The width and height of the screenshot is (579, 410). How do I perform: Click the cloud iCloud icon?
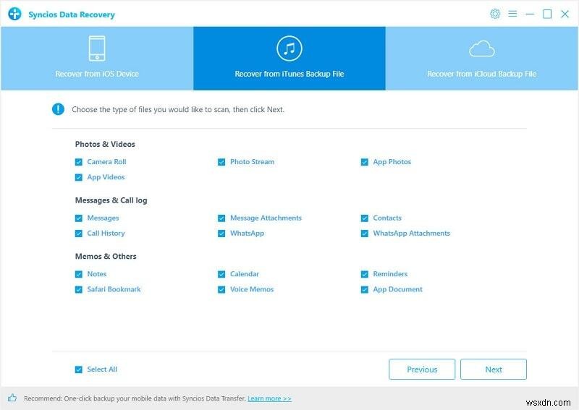pos(482,49)
